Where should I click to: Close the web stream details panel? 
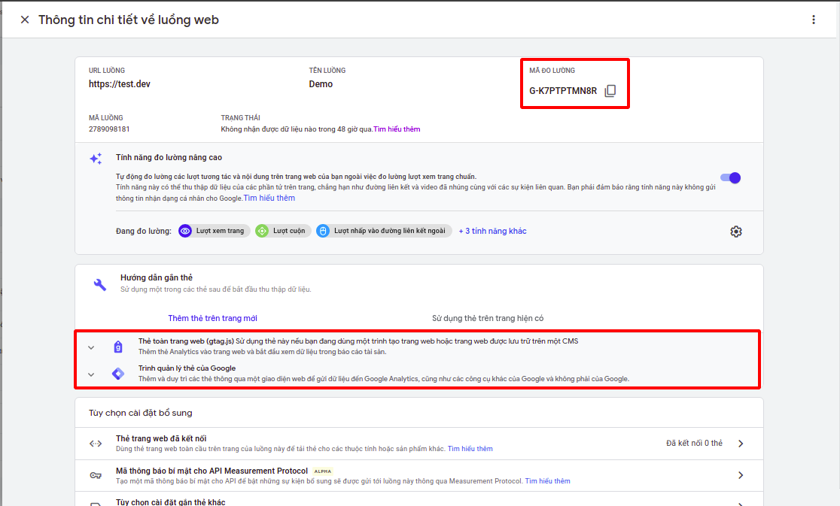(25, 20)
